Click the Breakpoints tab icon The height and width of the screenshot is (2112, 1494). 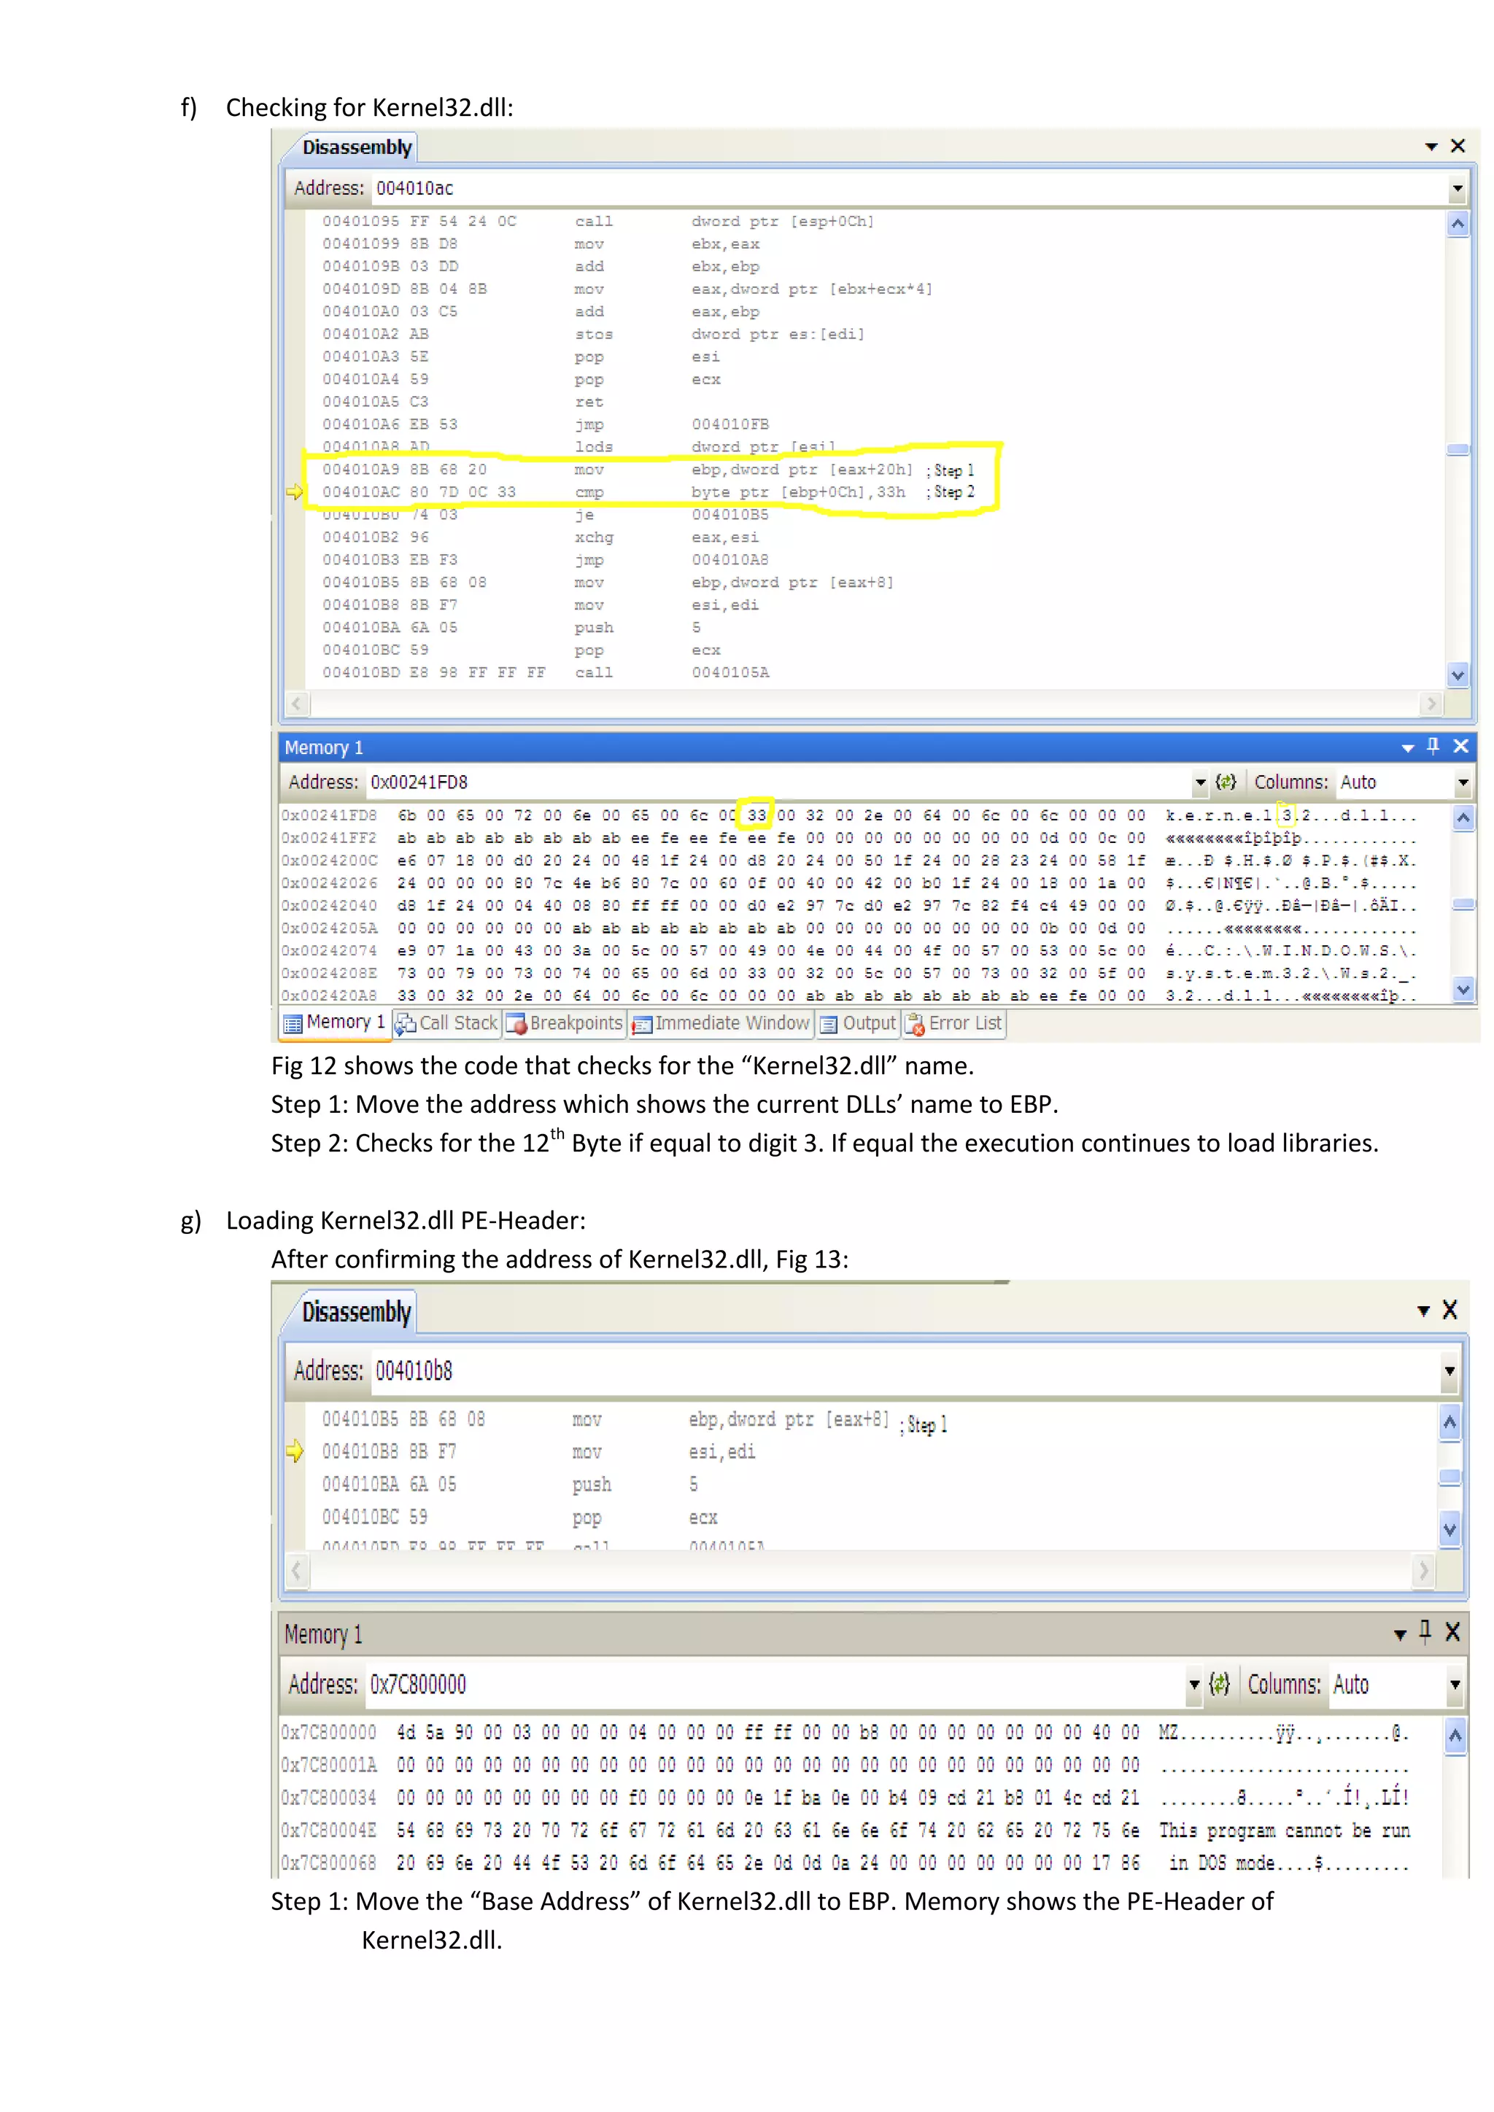517,1024
